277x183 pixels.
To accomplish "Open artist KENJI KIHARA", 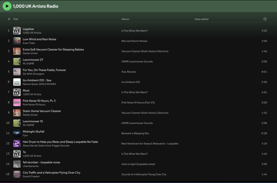I will pyautogui.click(x=48, y=84).
